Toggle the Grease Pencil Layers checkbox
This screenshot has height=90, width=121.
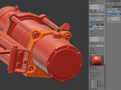pyautogui.click(x=92, y=22)
